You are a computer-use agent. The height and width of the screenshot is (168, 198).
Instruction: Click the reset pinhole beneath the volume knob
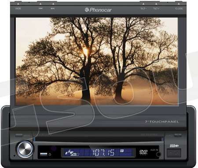coord(14,156)
